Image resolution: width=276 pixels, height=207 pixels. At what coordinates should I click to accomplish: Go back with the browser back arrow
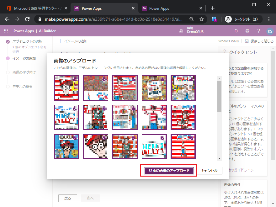[7, 19]
